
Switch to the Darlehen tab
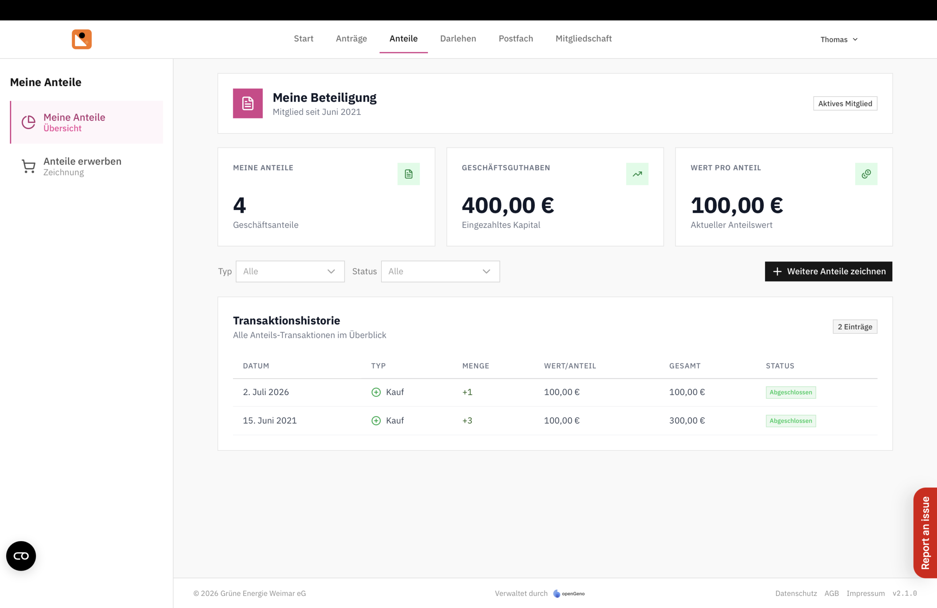click(x=458, y=38)
